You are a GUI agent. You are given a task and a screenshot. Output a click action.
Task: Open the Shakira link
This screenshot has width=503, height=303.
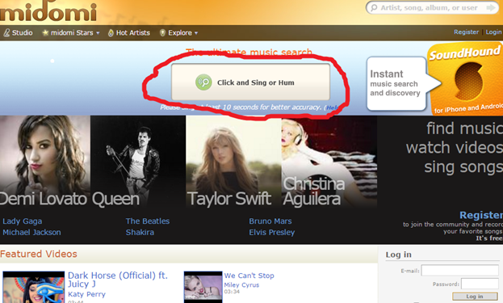140,233
